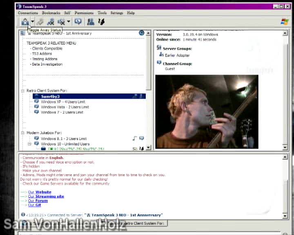Click Channel Group bubble icon
This screenshot has height=235, width=294.
click(159, 62)
